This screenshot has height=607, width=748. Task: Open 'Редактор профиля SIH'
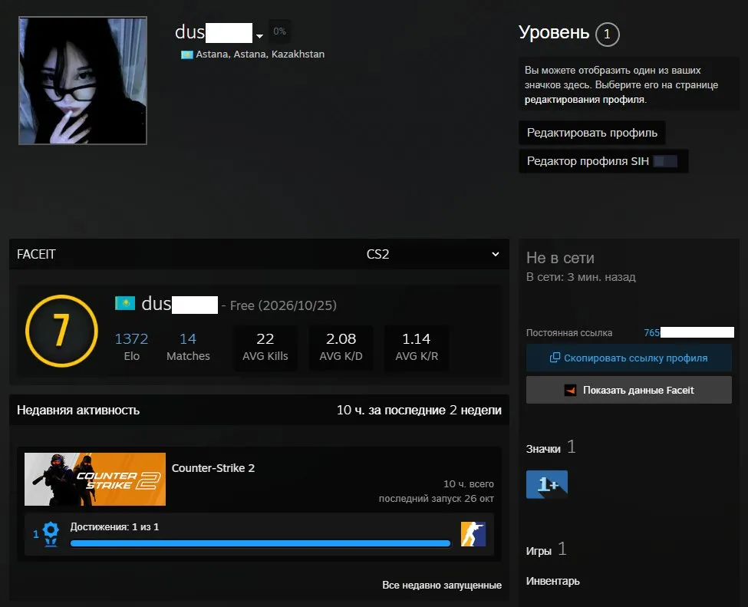tap(604, 161)
